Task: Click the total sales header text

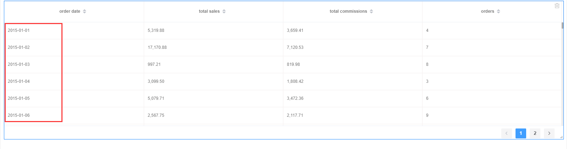Action: coord(209,11)
